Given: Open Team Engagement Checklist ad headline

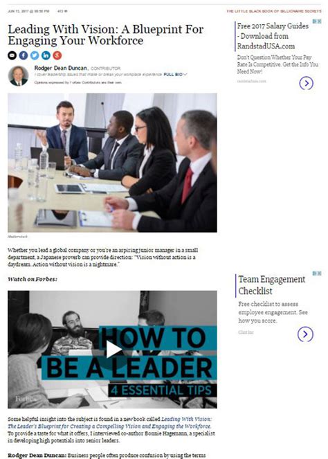Looking at the screenshot, I should click(x=271, y=285).
